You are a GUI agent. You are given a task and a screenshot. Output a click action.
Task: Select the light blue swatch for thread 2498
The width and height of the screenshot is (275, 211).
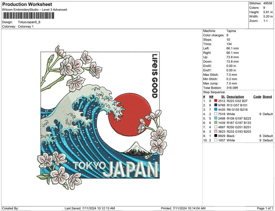click(x=216, y=118)
